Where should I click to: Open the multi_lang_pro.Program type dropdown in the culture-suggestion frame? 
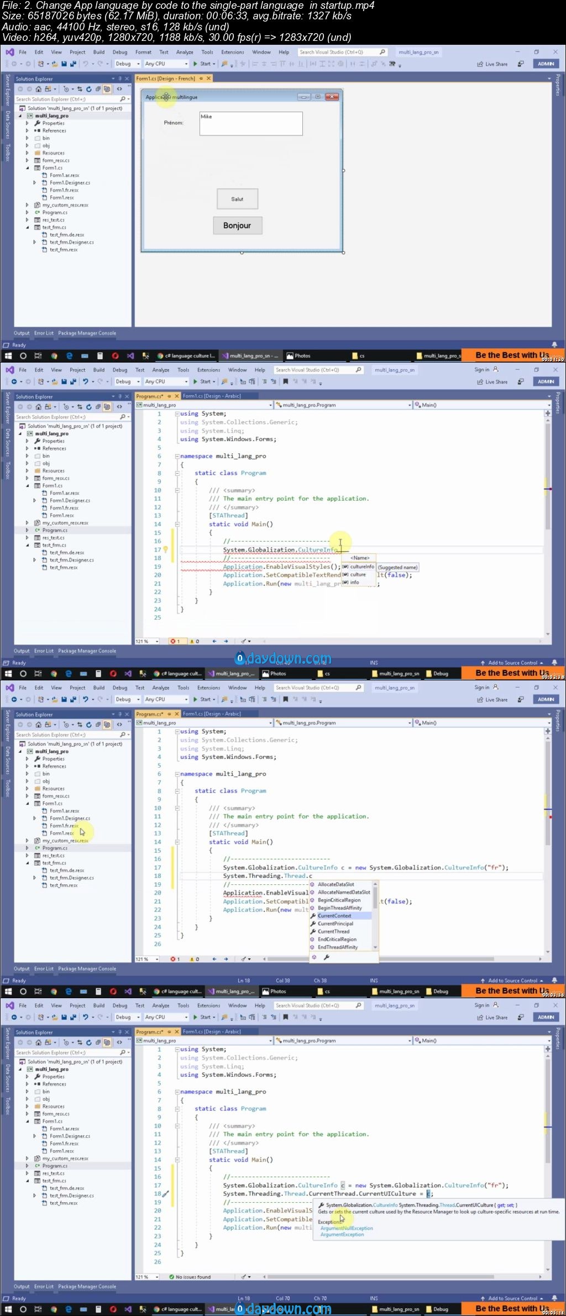pyautogui.click(x=343, y=405)
